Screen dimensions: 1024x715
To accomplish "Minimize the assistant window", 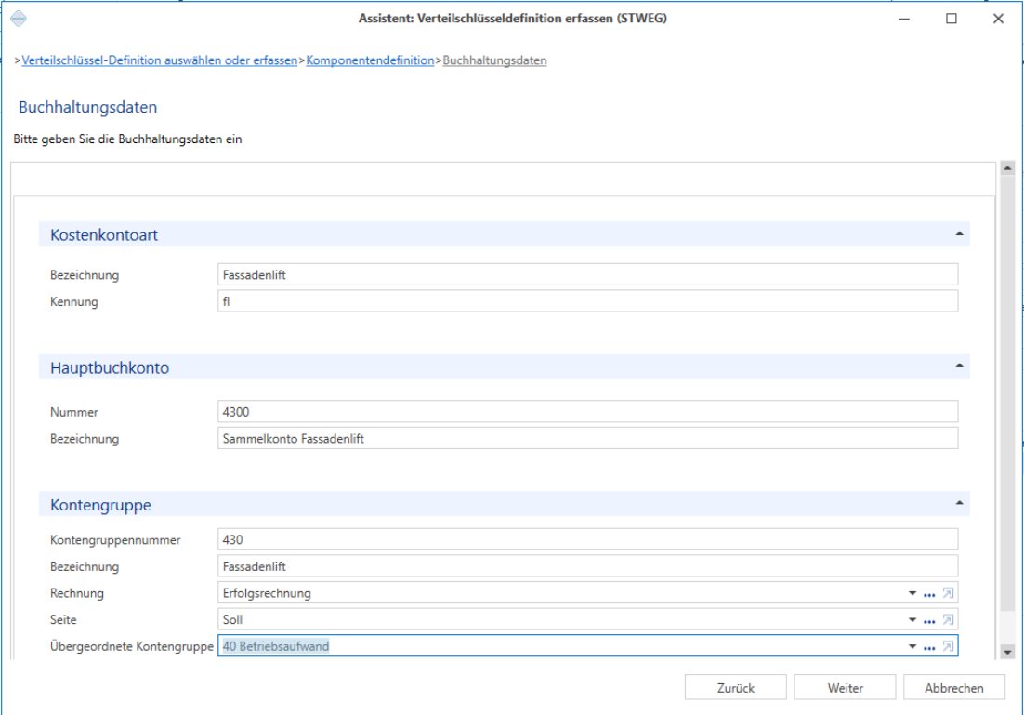I will tap(904, 19).
